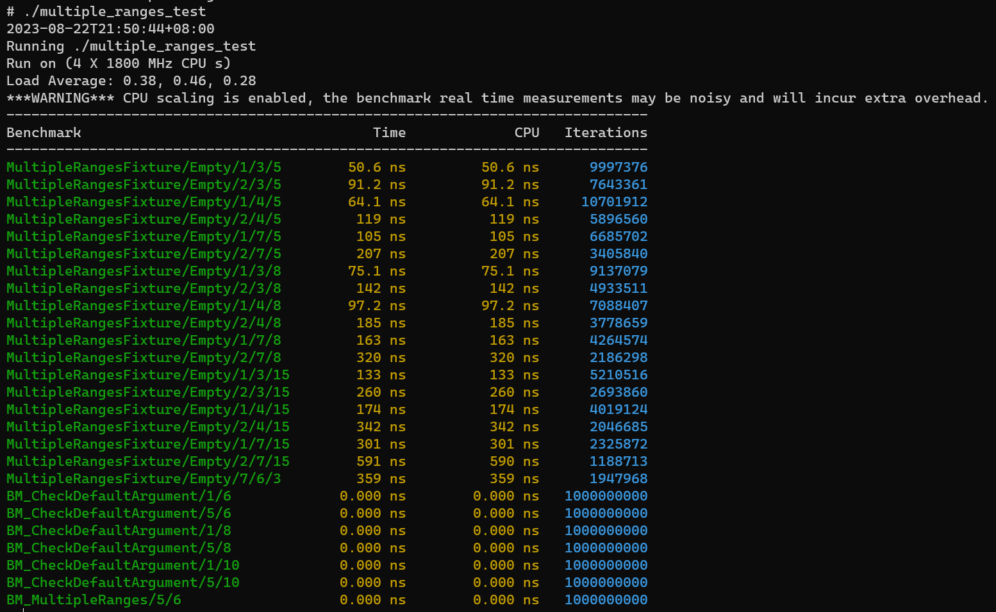Click the 'Iterations' column header

(606, 133)
